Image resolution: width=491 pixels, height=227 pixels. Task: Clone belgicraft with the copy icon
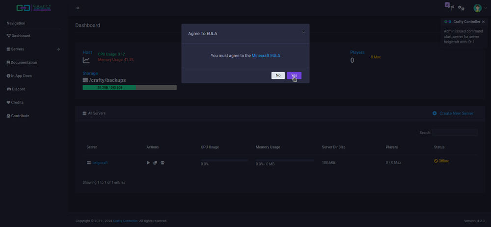pos(155,163)
